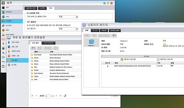Screen dimensions: 184x108
Task: Click 0.14% volume usage progress bar
Action: [142, 56]
